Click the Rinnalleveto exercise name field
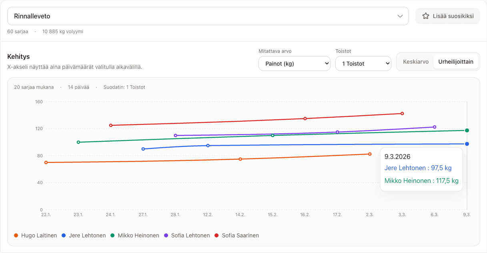Viewport: 487px width, 253px height. coord(200,16)
